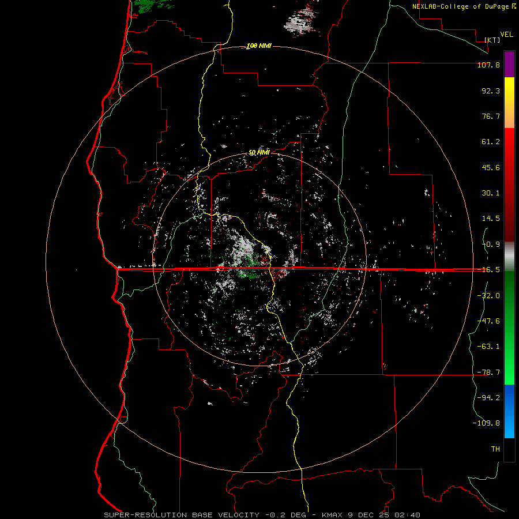Click the -94.2 velocity scale value
The image size is (519, 519).
pyautogui.click(x=488, y=398)
